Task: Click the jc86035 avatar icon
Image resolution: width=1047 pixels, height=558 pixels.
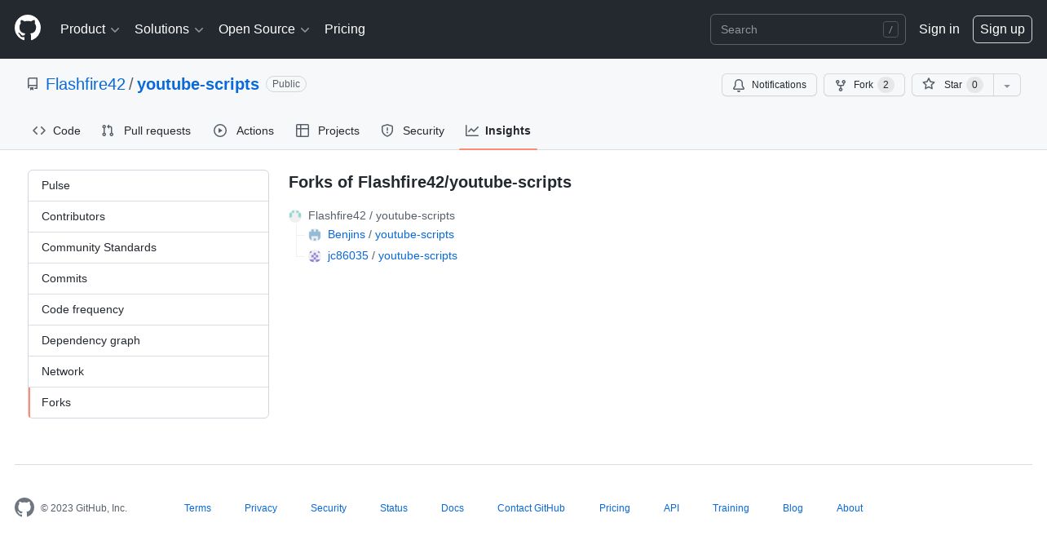Action: 315,256
